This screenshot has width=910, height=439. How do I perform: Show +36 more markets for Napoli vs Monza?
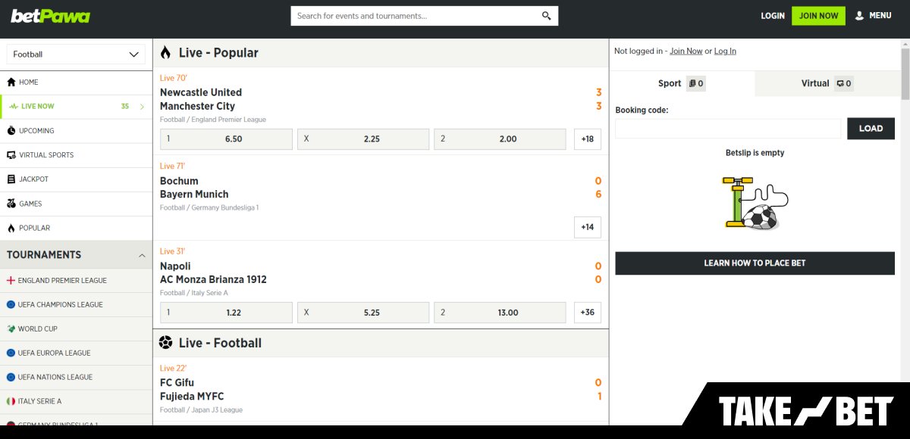click(x=588, y=313)
